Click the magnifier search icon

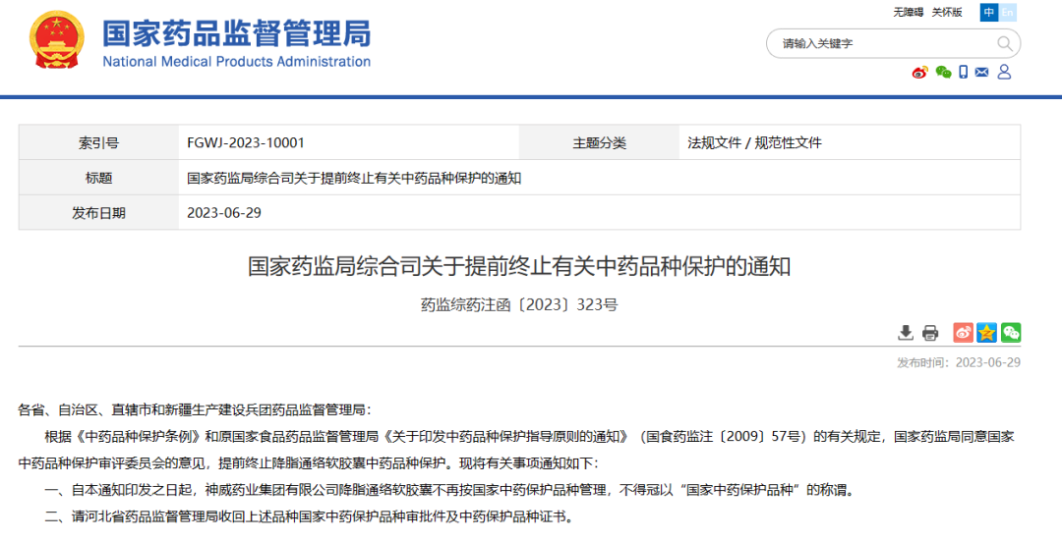1004,43
